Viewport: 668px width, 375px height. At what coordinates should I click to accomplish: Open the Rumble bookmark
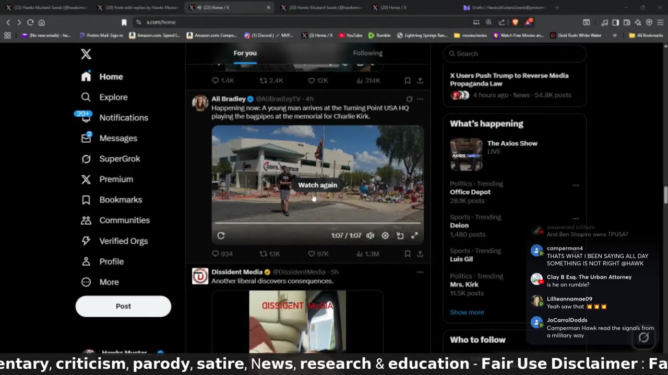point(379,35)
